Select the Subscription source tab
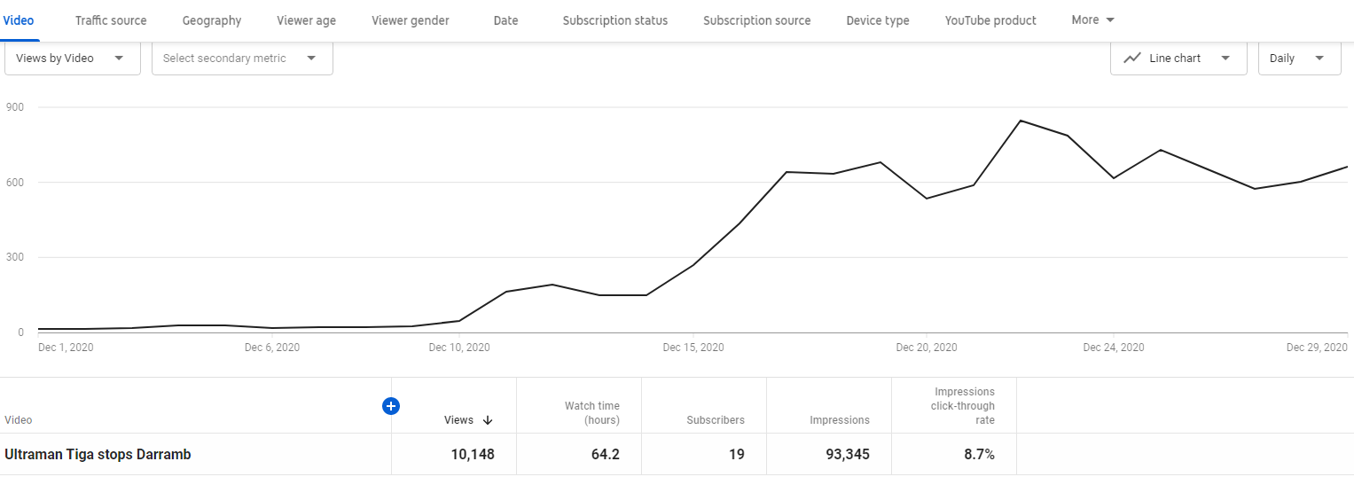This screenshot has height=477, width=1354. pos(756,20)
